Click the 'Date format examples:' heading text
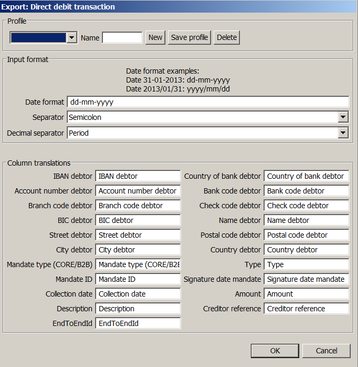358x367 pixels. click(x=163, y=71)
